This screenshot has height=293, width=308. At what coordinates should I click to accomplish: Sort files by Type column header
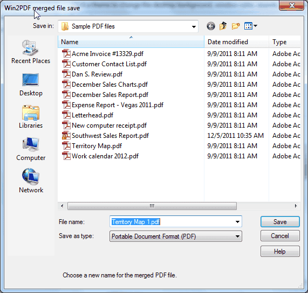285,42
